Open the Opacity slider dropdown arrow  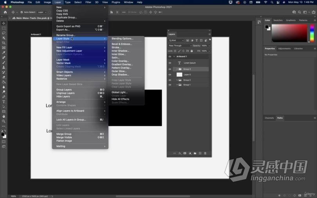[209, 46]
